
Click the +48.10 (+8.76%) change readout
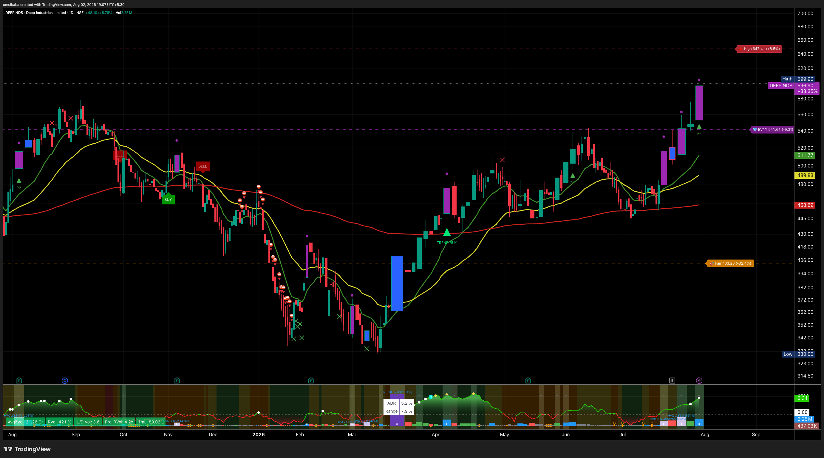point(100,13)
